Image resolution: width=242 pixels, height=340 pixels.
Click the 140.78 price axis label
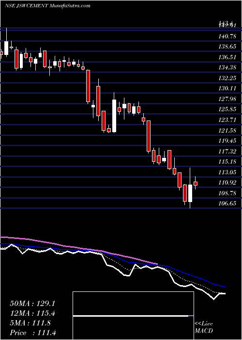tap(227, 36)
